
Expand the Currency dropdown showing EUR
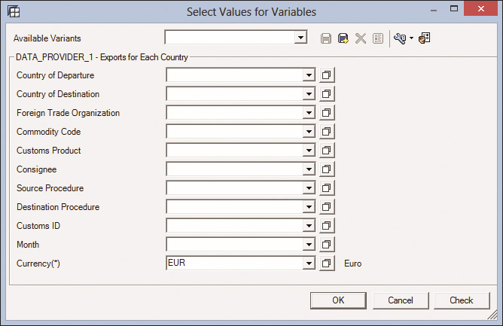click(x=309, y=264)
